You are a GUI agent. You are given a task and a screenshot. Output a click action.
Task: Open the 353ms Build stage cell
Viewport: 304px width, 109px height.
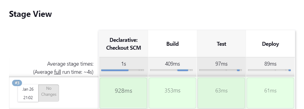tap(172, 93)
